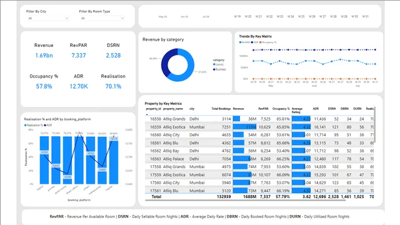Select row 16563 Atliq Palace Delhi
This screenshot has height=225, width=400.
pos(259,159)
